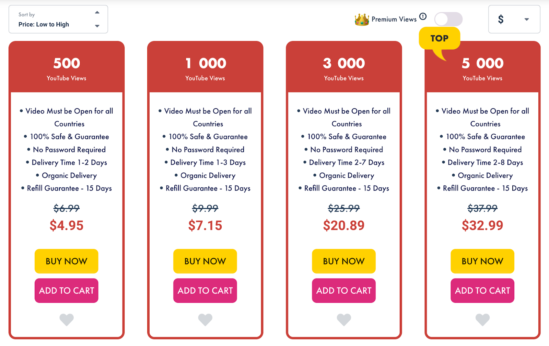Click the sort up arrow
The image size is (549, 346).
97,12
